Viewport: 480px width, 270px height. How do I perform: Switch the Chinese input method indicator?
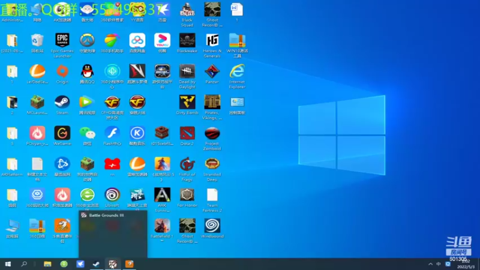pyautogui.click(x=439, y=264)
